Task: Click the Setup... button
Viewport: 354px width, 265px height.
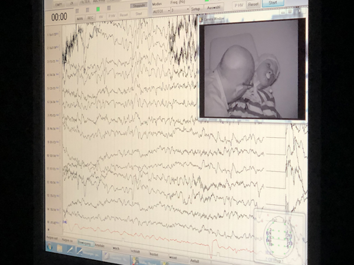Action: click(196, 9)
